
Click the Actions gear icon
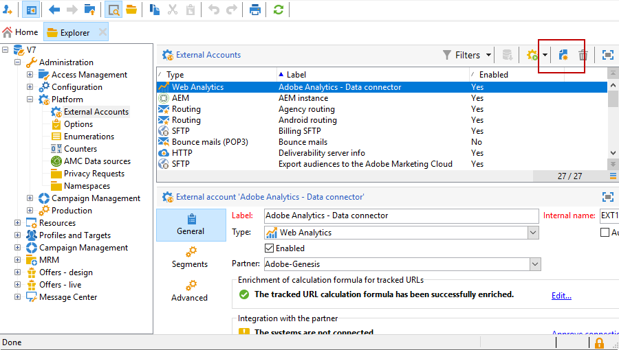pyautogui.click(x=532, y=55)
